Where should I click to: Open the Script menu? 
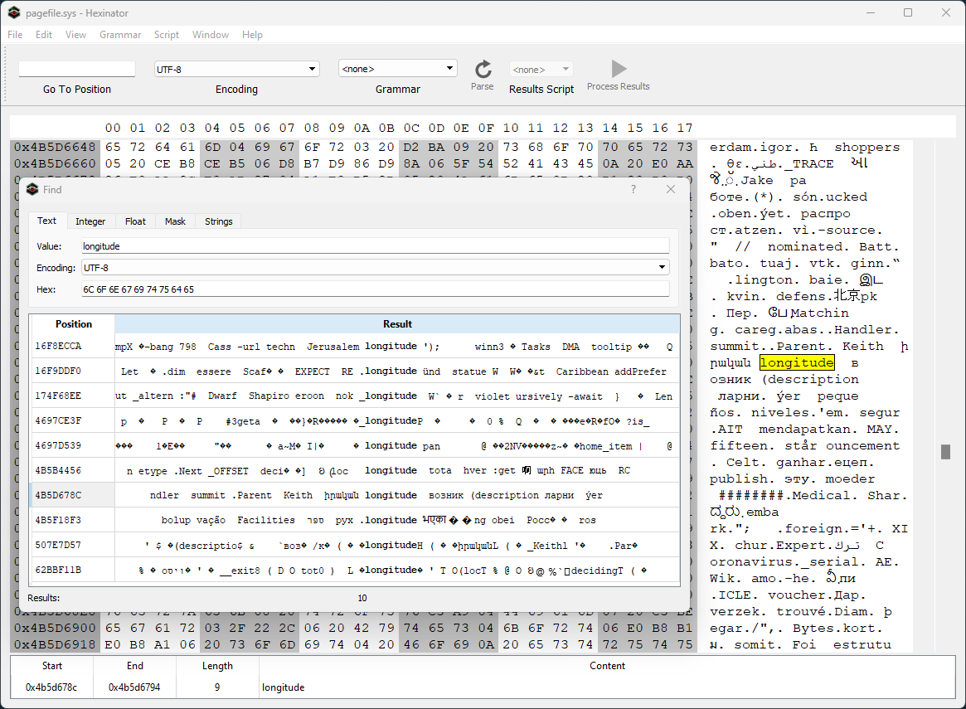(167, 35)
